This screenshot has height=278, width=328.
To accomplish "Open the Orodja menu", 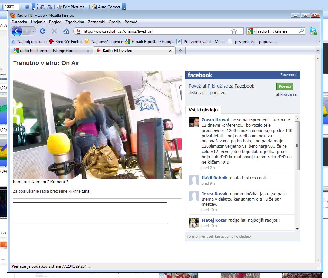I will 115,22.
